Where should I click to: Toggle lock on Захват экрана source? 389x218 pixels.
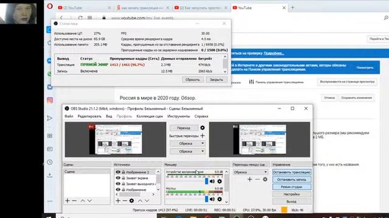123,178
